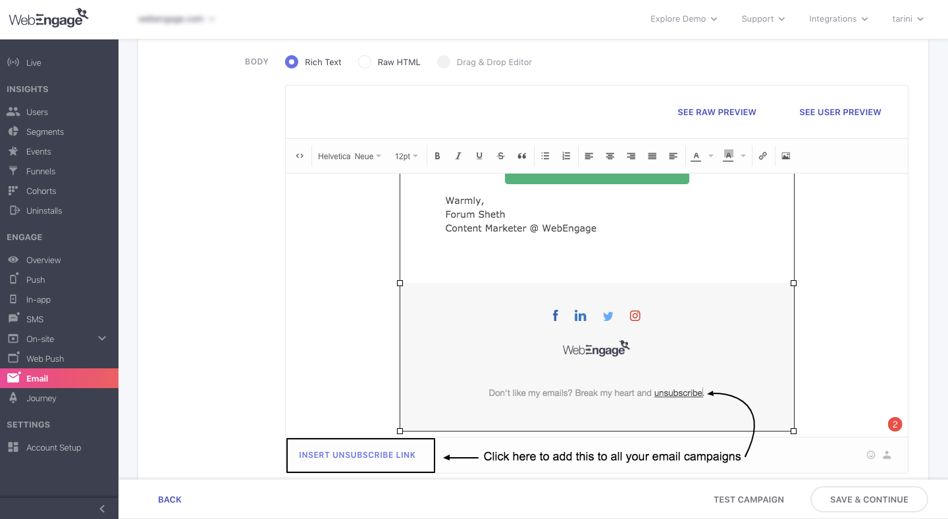Toggle strikethrough formatting
This screenshot has width=948, height=519.
click(x=500, y=156)
